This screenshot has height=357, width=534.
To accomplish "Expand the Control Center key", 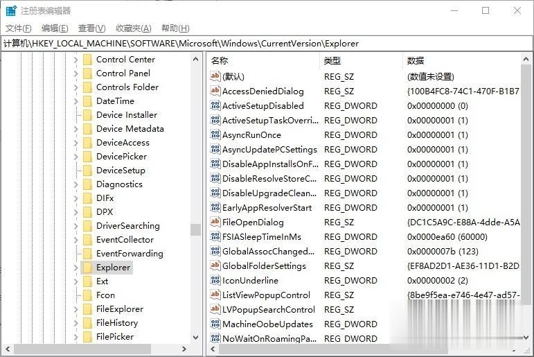I will pos(75,60).
